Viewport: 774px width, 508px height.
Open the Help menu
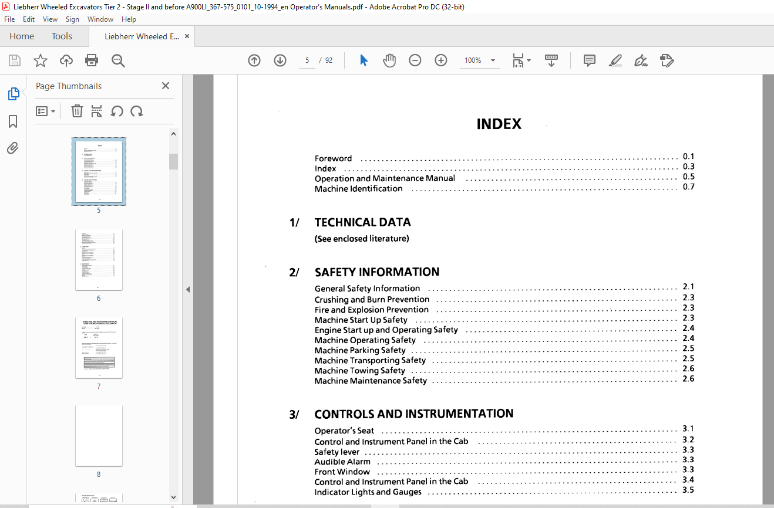tap(129, 19)
